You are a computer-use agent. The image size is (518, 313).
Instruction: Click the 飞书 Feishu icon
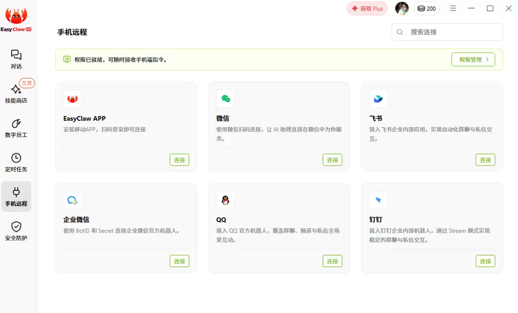[x=378, y=99]
